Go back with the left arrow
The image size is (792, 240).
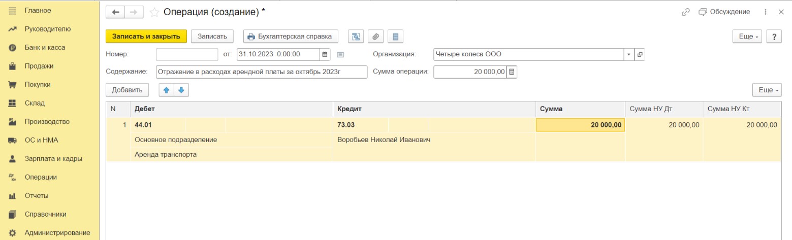(x=115, y=12)
